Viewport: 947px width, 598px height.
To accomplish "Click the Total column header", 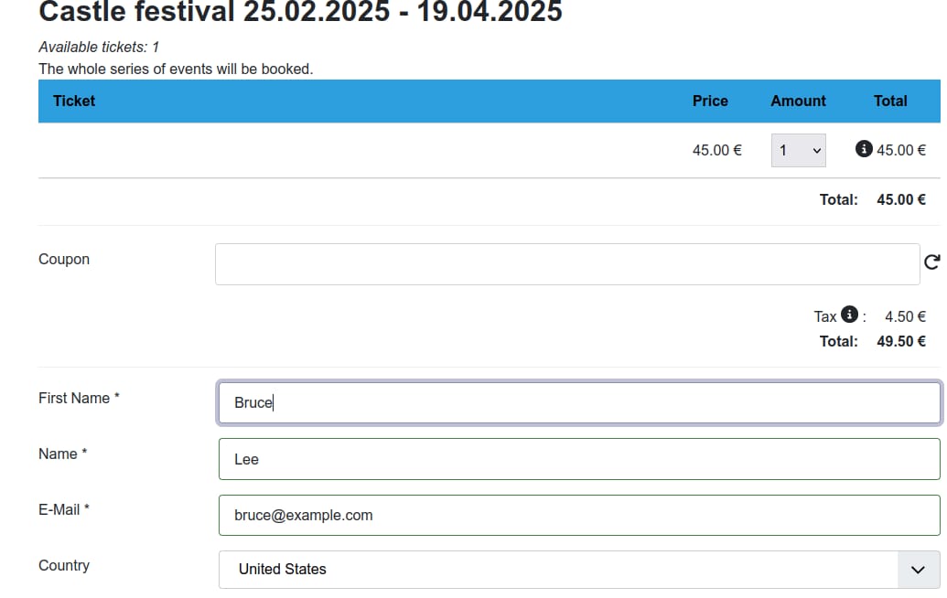I will pyautogui.click(x=889, y=101).
